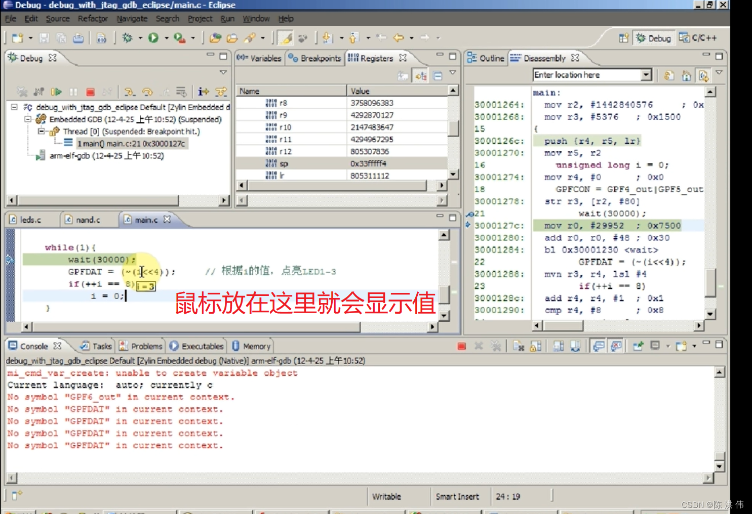Open the Run button dropdown arrow
Screen dimensions: 752x514
(x=166, y=38)
